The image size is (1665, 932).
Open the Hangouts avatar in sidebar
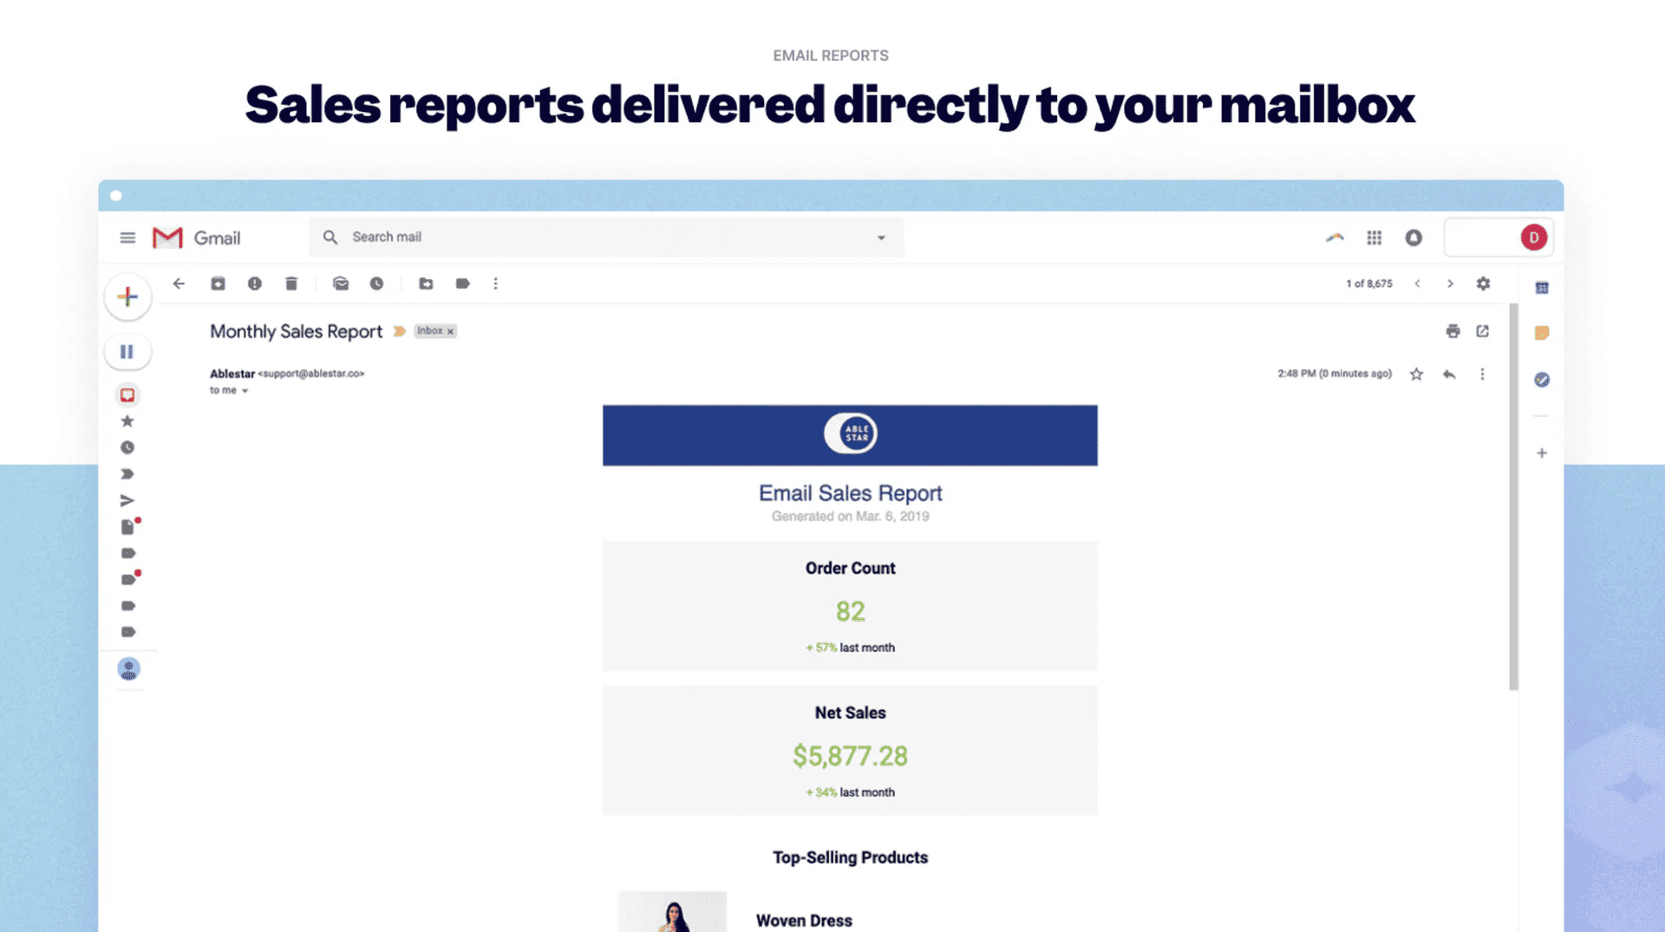pos(128,668)
